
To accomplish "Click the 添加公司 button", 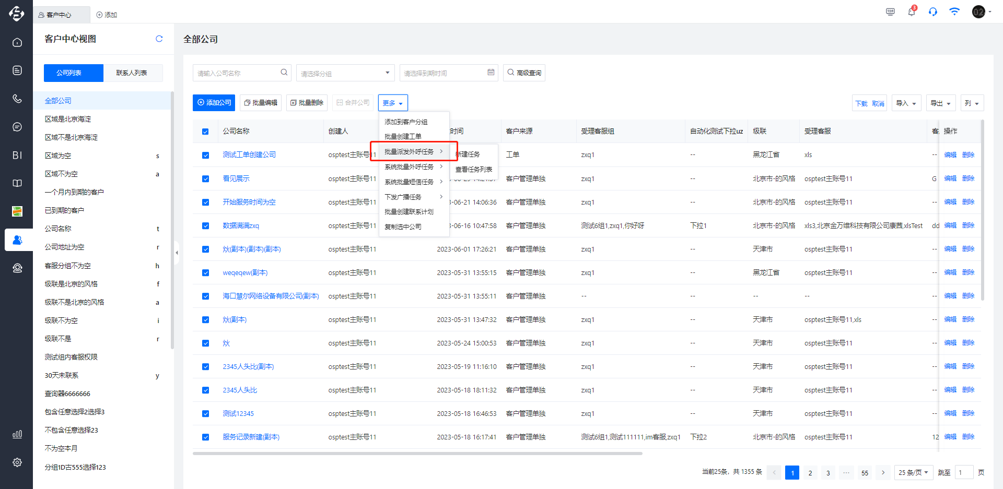I will 214,103.
